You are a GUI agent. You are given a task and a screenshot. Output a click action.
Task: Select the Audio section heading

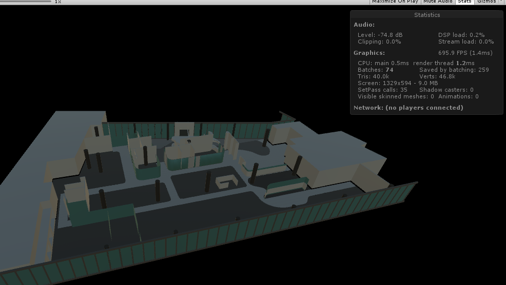(x=364, y=25)
